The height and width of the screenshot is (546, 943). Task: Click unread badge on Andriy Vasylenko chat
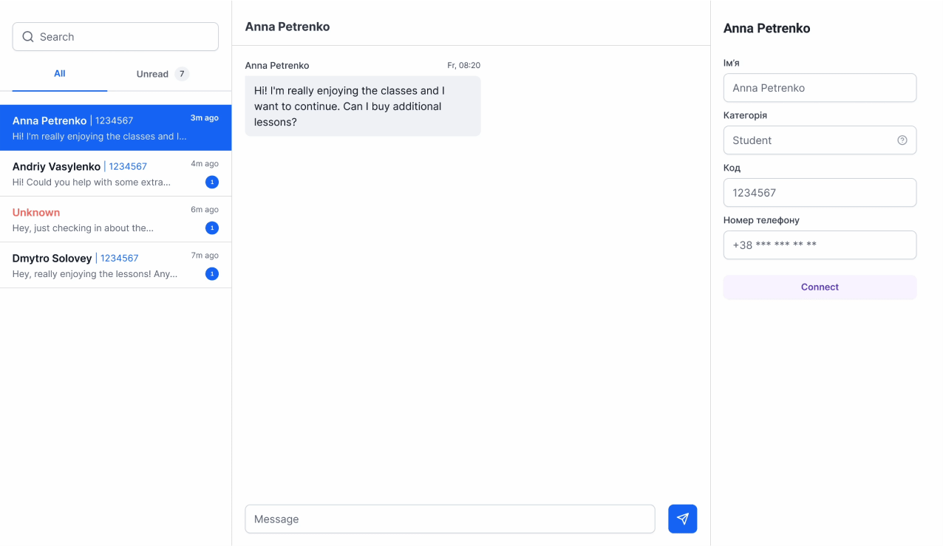(x=212, y=182)
